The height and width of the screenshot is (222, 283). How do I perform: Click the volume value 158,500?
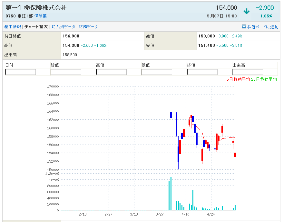[x=70, y=55]
